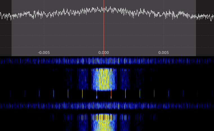Click the upper yellow signal burst in waterfall

click(x=104, y=79)
